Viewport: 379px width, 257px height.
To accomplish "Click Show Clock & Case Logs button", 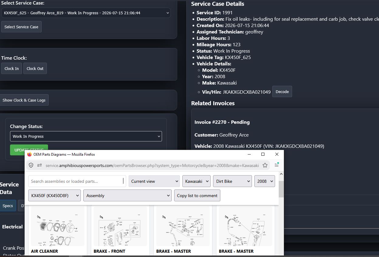I will click(x=24, y=100).
